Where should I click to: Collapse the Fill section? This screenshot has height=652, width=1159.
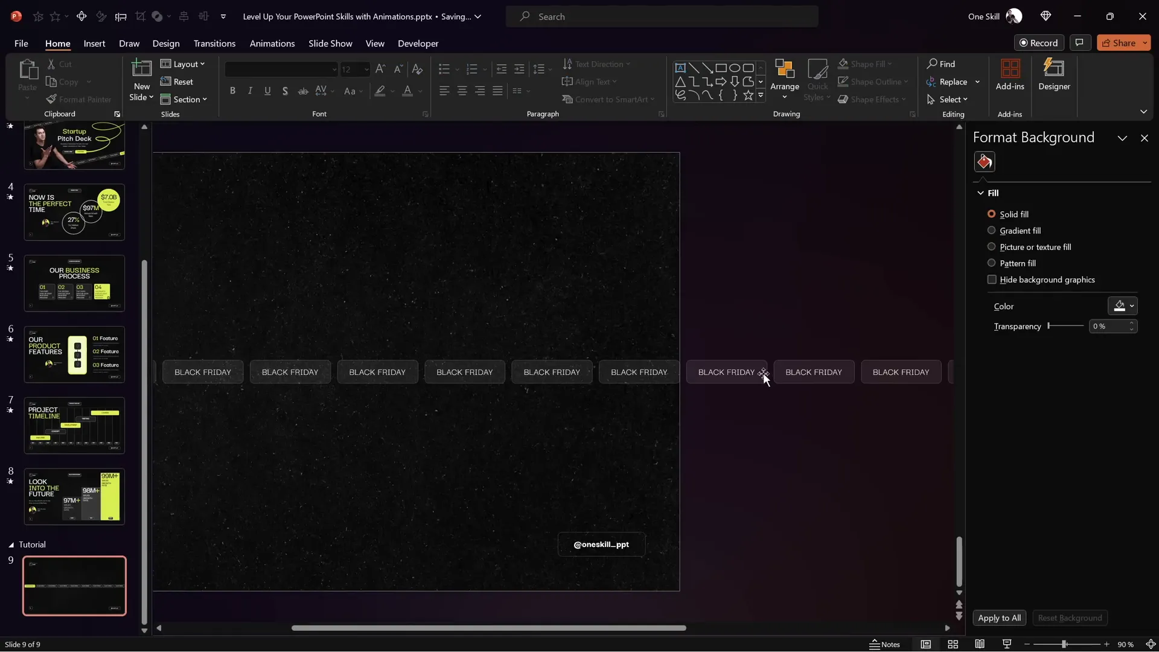pyautogui.click(x=980, y=193)
